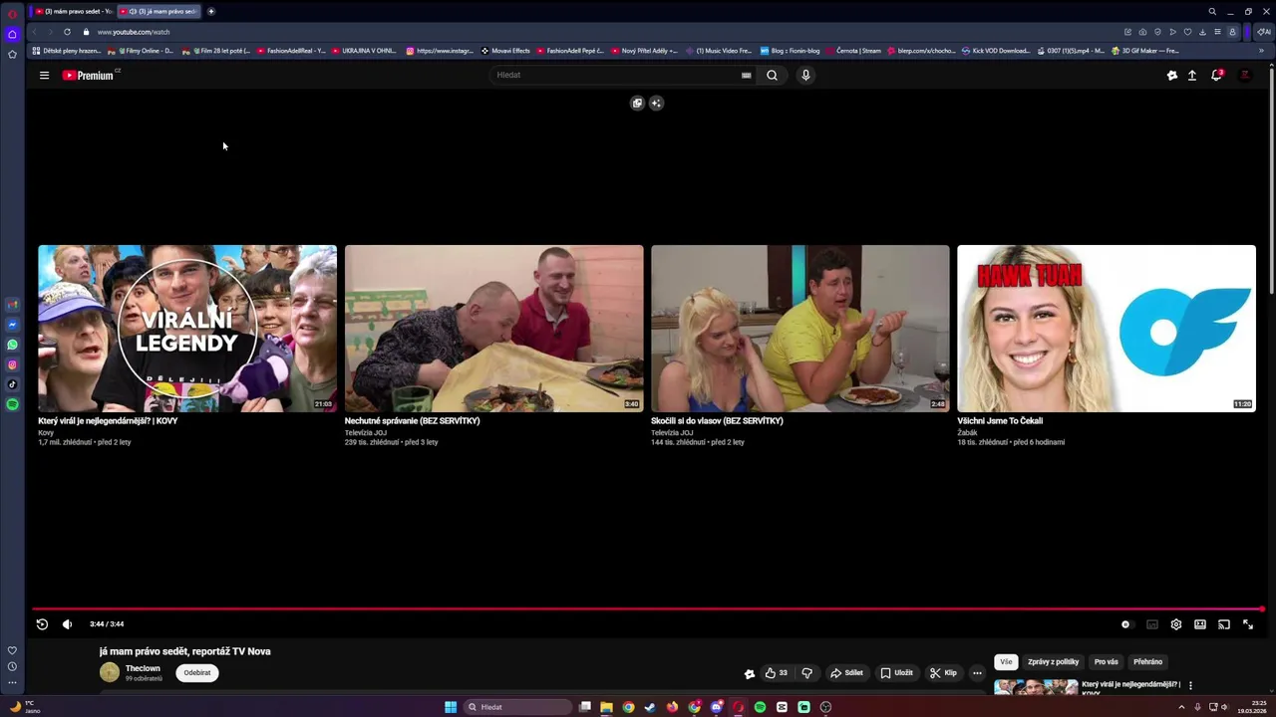
Task: Open the browser downloads icon
Action: point(1202,32)
